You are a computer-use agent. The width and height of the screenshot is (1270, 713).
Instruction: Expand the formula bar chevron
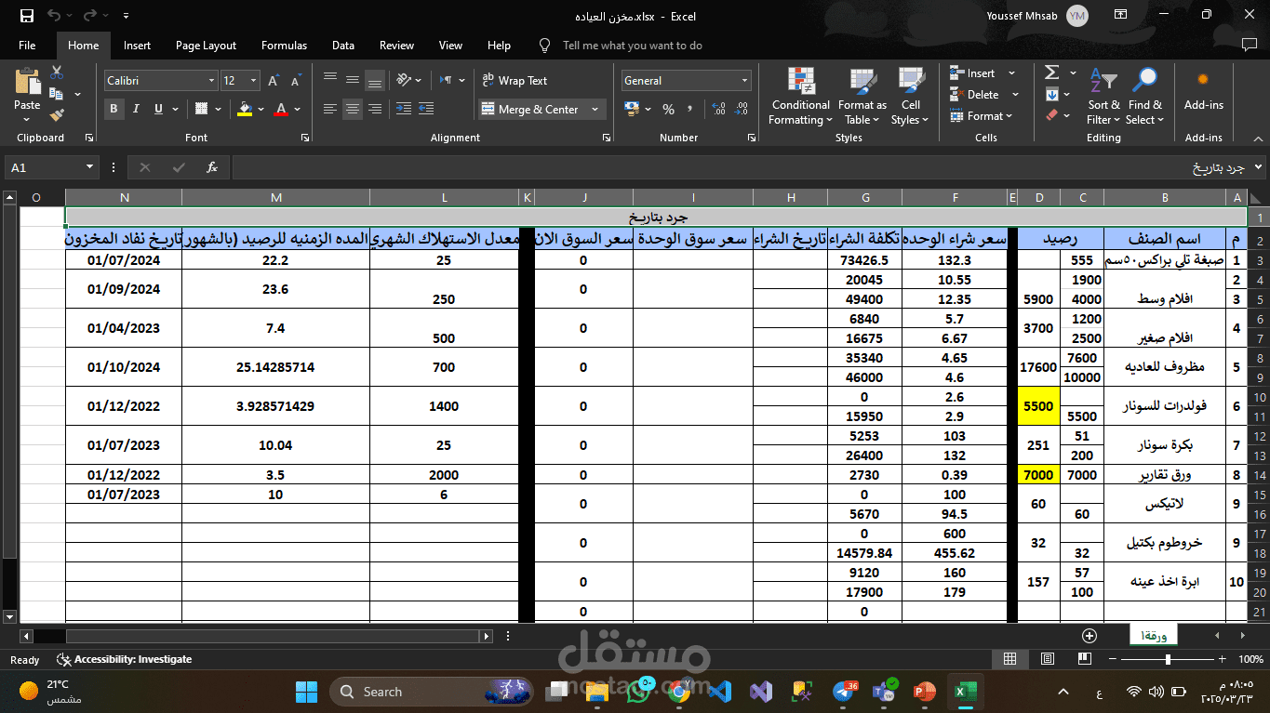1259,167
